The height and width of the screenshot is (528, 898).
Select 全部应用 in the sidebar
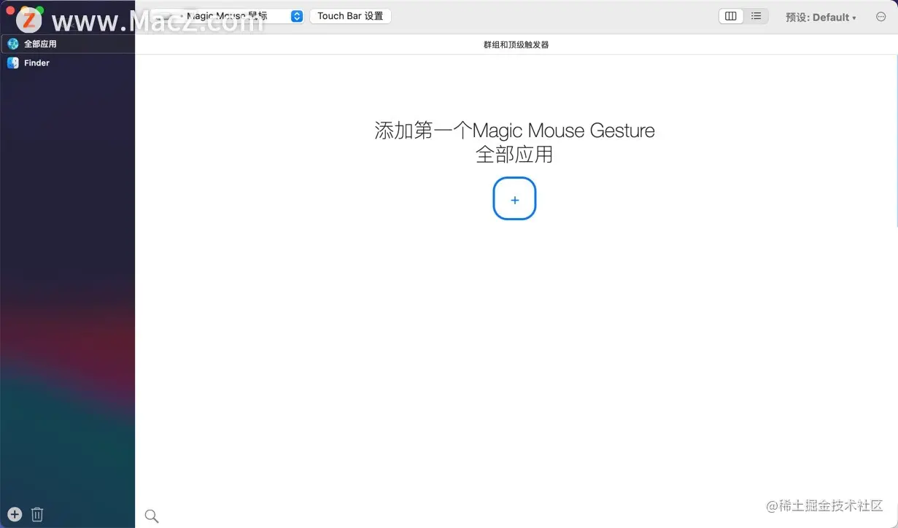(x=67, y=44)
